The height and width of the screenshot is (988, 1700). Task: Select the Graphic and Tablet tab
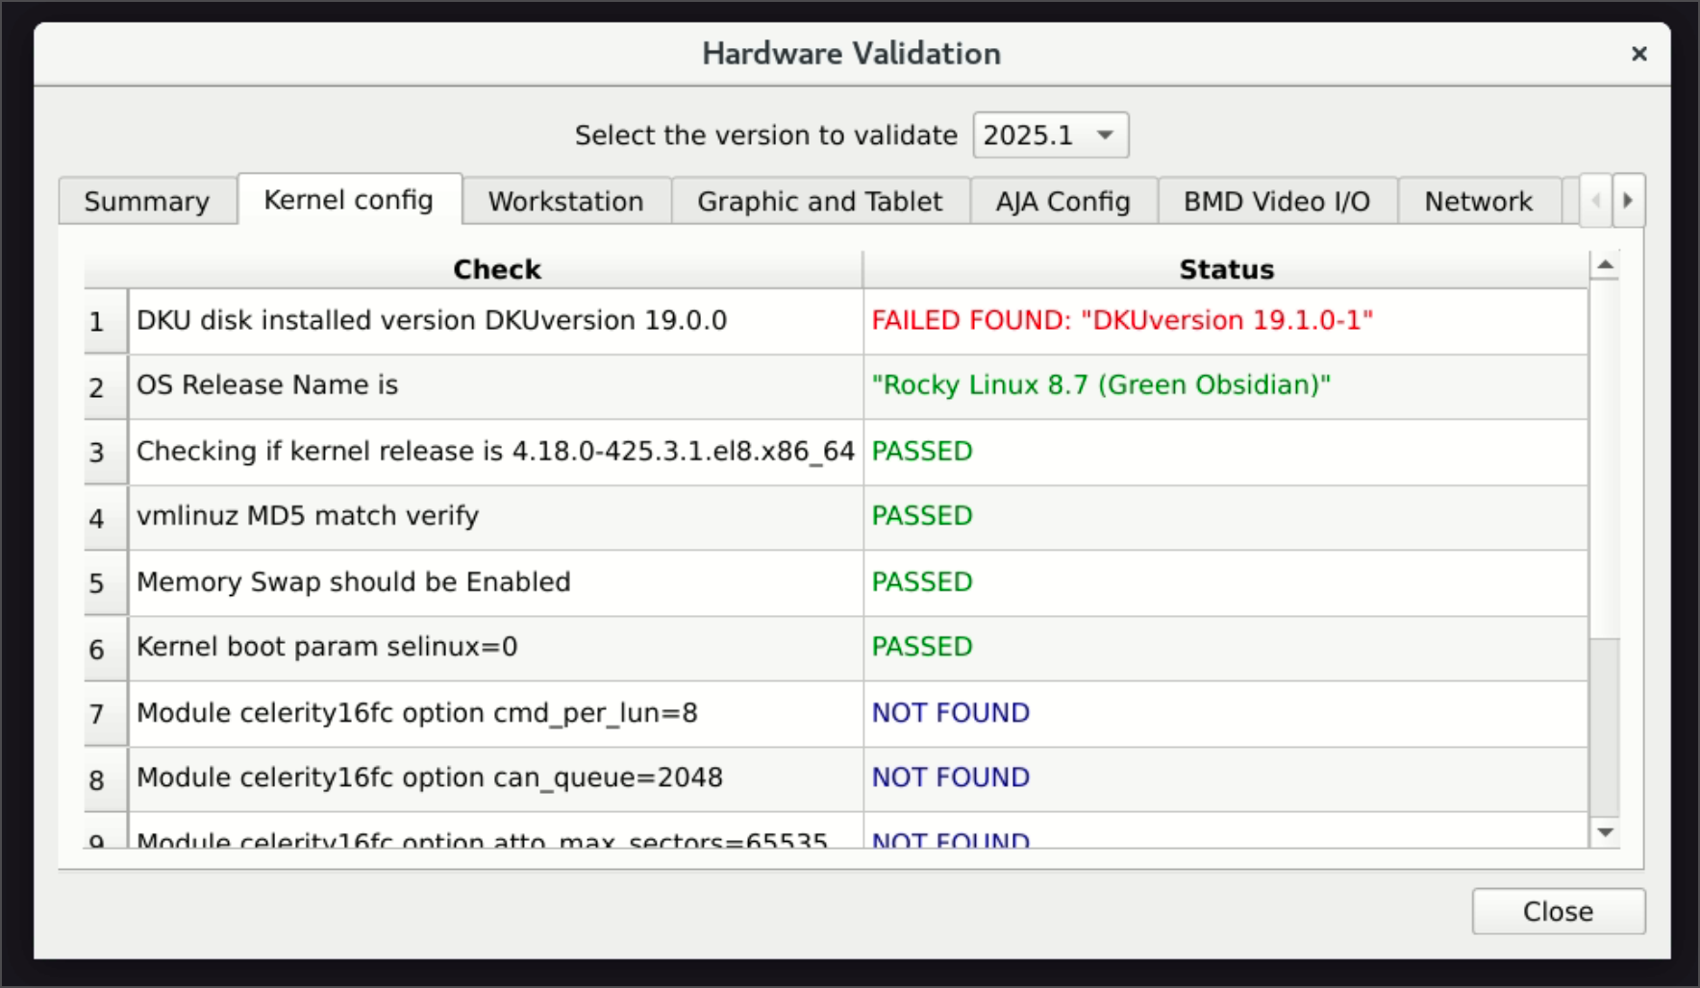819,201
